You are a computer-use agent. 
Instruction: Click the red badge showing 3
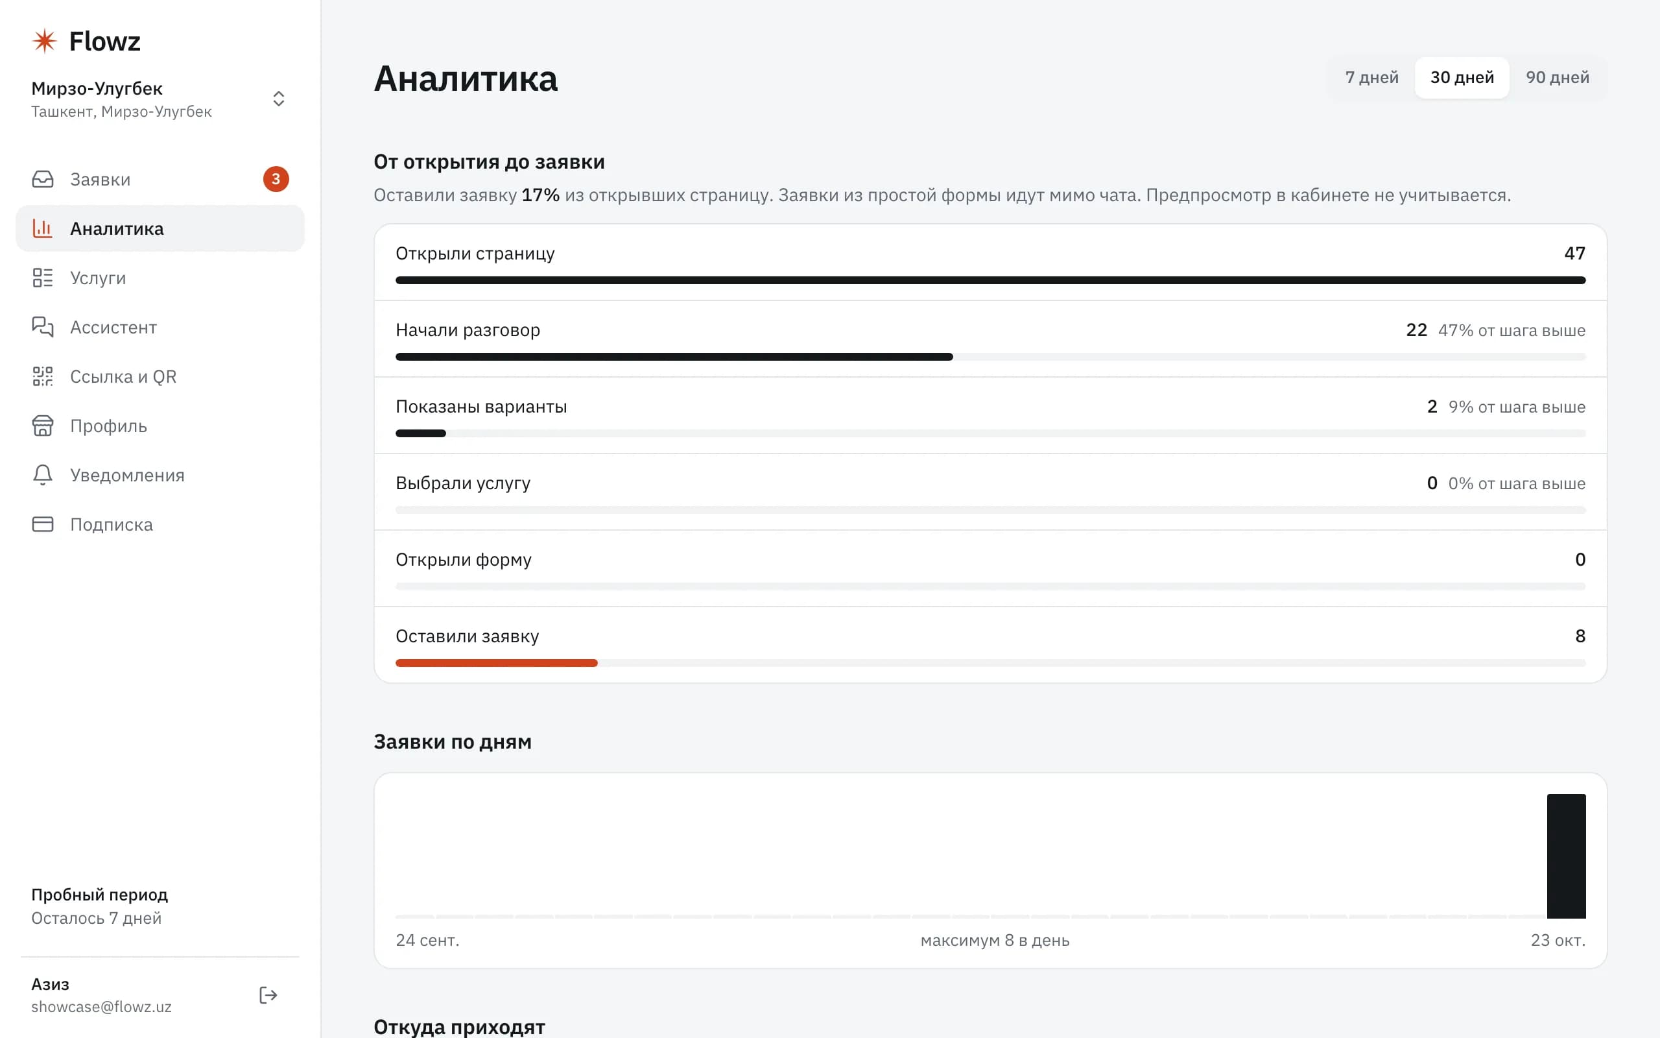[276, 179]
